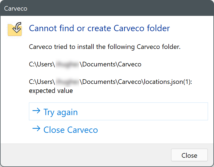214x167 pixels.
Task: Click the 'expected value' error text
Action: [x=51, y=91]
